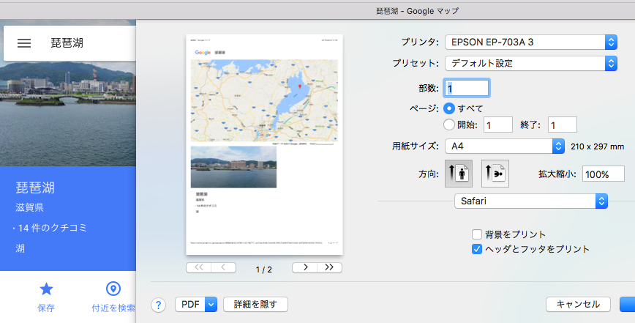Open the Google Maps hamburger menu
This screenshot has width=635, height=323.
tap(24, 43)
